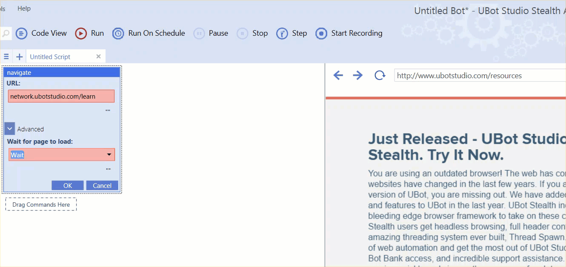Click the "Wait for page to load:" label
Image resolution: width=566 pixels, height=267 pixels.
coord(40,141)
